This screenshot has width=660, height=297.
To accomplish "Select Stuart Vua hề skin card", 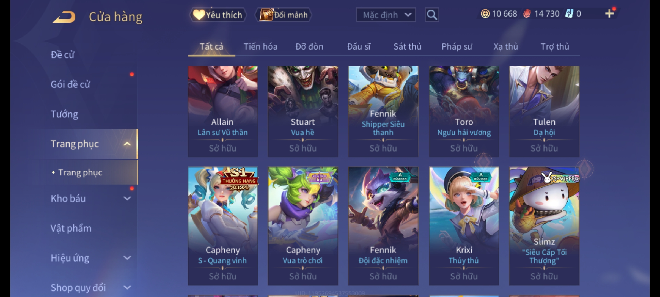I will coord(303,111).
